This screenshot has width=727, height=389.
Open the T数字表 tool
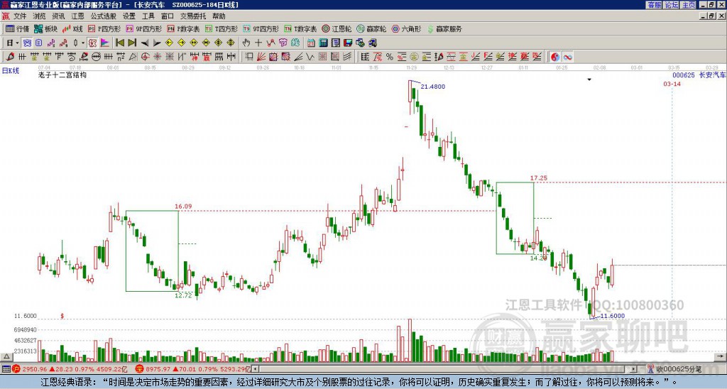tap(300, 28)
